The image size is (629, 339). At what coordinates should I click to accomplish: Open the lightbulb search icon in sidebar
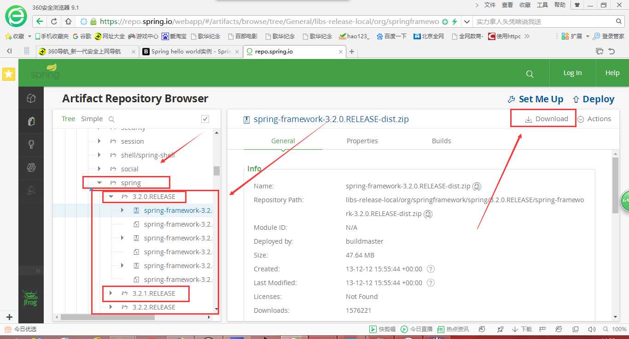[31, 144]
